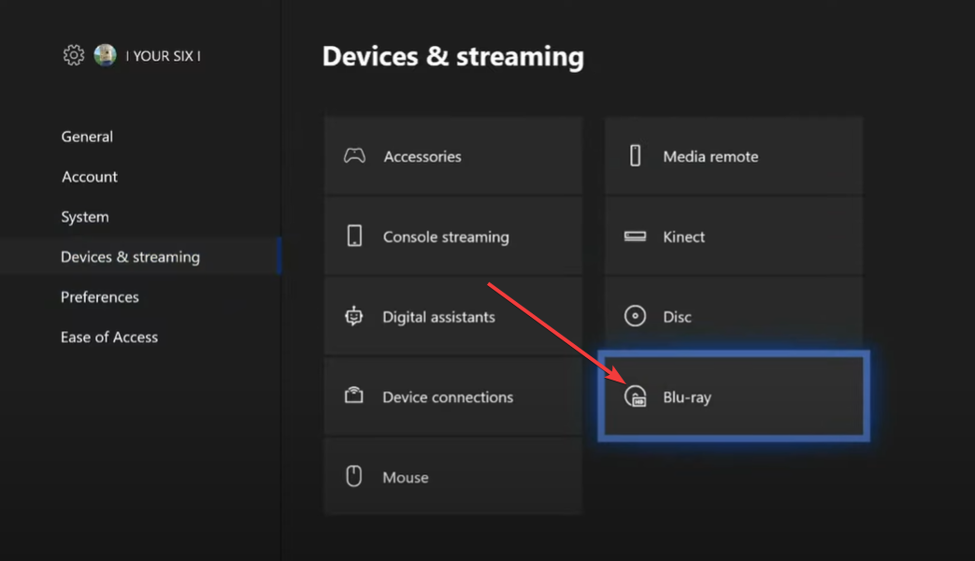Open the Account settings section
This screenshot has height=561, width=975.
pos(89,177)
